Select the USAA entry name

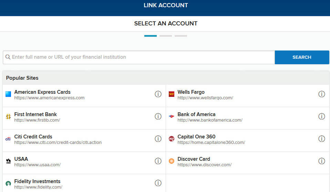(21, 159)
